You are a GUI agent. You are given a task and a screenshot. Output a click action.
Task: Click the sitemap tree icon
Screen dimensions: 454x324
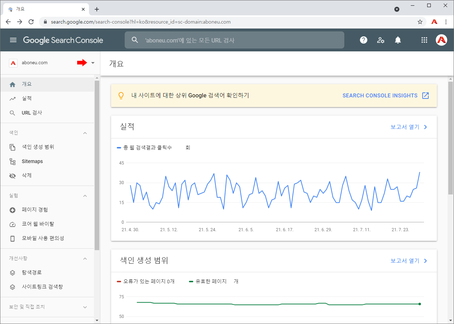(x=13, y=161)
